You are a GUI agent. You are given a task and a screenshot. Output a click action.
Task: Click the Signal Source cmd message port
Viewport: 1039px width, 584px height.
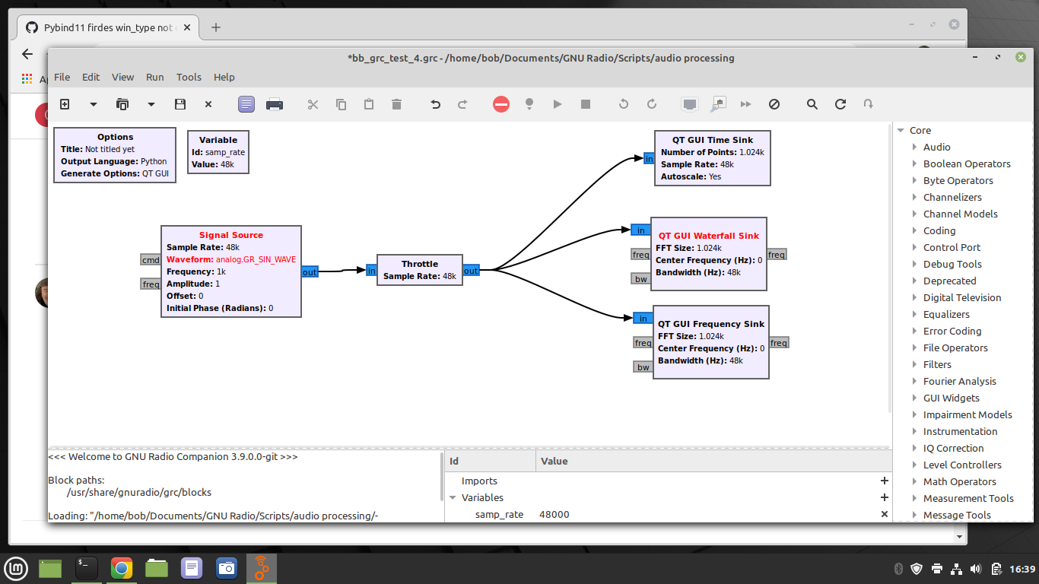pyautogui.click(x=151, y=260)
